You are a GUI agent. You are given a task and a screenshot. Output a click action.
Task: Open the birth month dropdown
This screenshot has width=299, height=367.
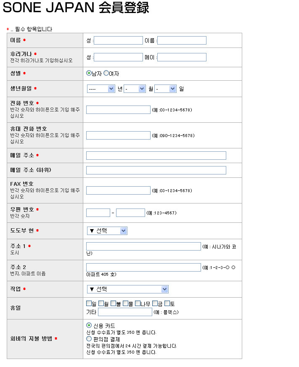pyautogui.click(x=135, y=89)
